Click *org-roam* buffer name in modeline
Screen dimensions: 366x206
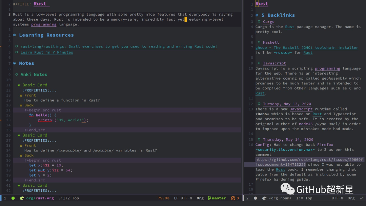click(x=280, y=198)
